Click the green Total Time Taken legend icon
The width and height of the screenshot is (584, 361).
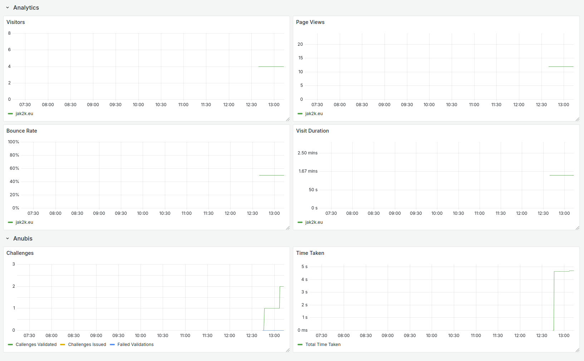tap(300, 345)
